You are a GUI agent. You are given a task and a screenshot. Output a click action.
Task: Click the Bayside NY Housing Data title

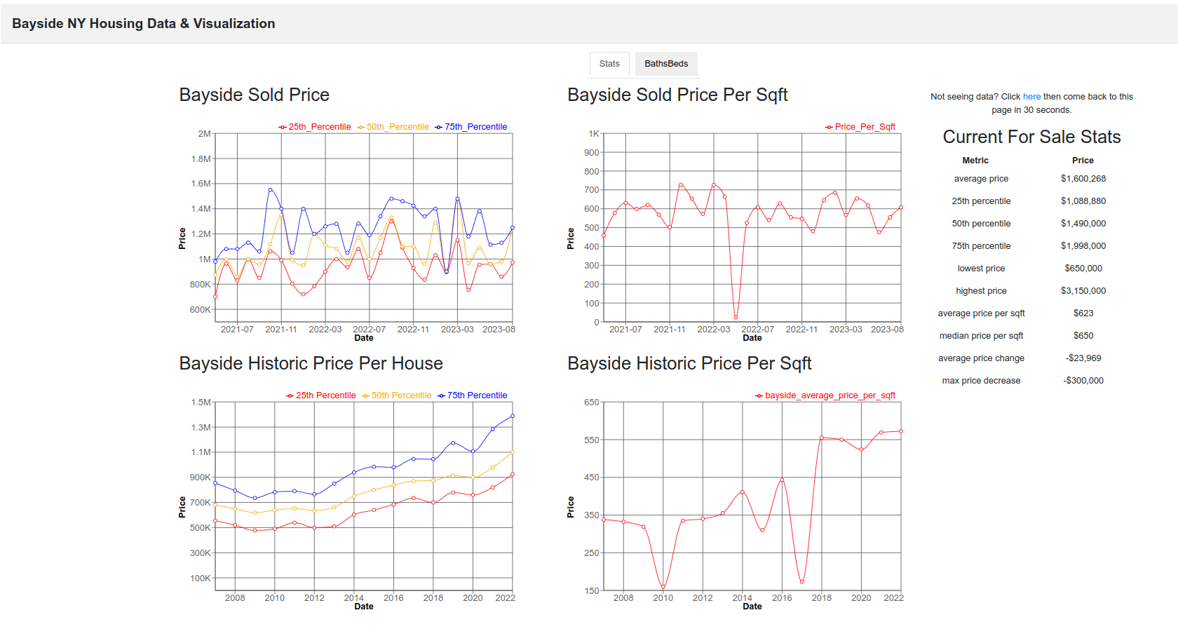click(x=144, y=24)
